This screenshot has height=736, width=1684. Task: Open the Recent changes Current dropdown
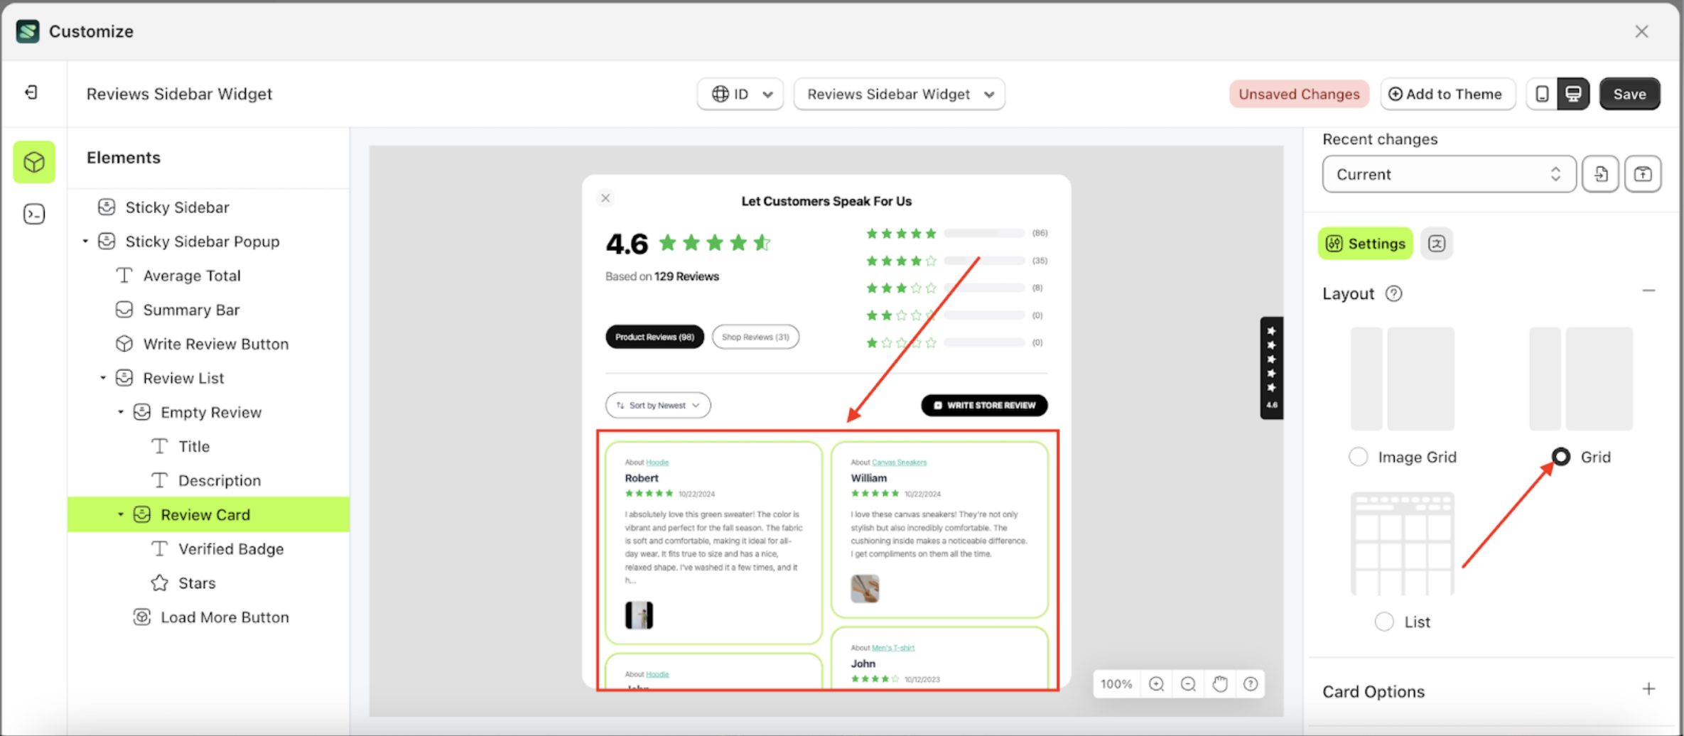[x=1448, y=174]
